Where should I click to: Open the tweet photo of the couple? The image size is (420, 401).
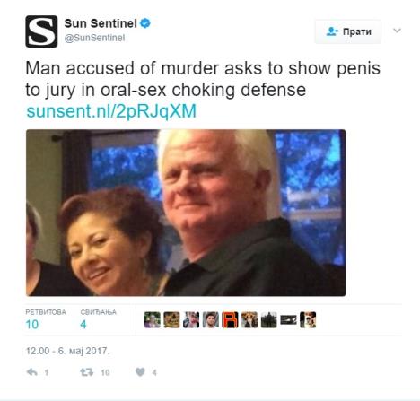186,213
